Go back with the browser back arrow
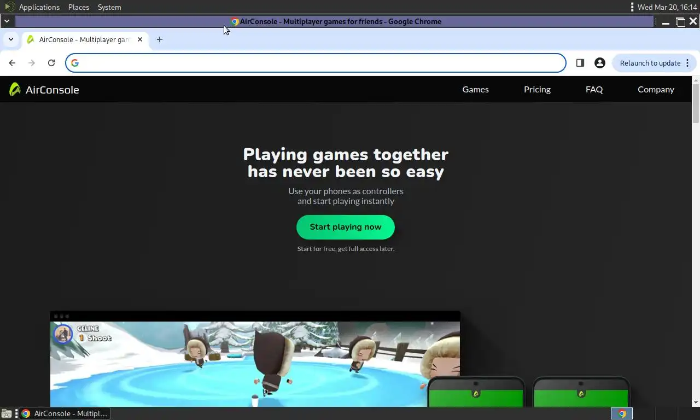This screenshot has height=420, width=700. (12, 63)
